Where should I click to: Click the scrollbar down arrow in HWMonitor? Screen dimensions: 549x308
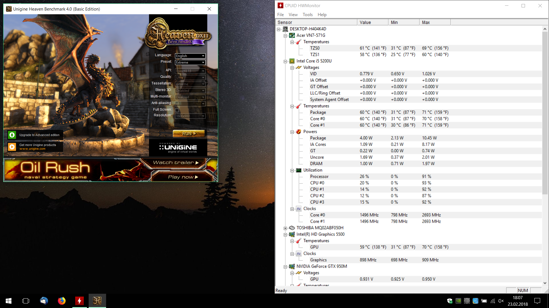pos(545,283)
